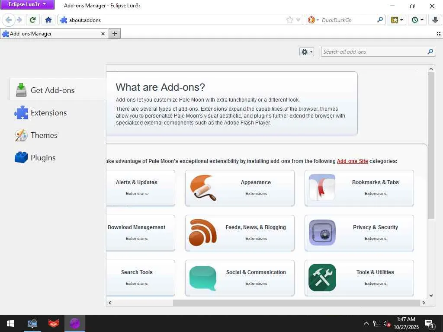The height and width of the screenshot is (332, 443).
Task: Click the horizontal scrollbar right arrow
Action: [424, 303]
